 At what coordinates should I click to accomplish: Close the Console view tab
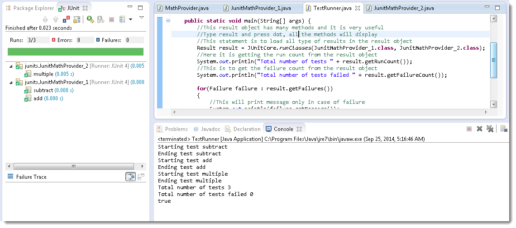pyautogui.click(x=299, y=129)
